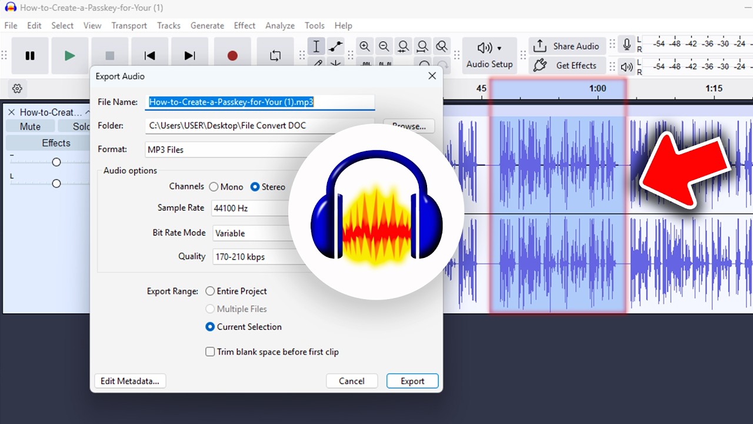Open the Sample Rate 44100 Hz dropdown
Viewport: 753px width, 424px height.
click(253, 208)
